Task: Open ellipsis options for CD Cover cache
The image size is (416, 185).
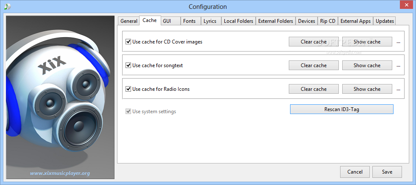Action: [x=398, y=42]
